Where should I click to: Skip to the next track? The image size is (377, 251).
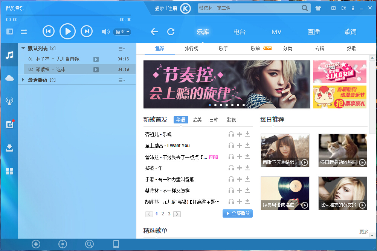coord(87,32)
